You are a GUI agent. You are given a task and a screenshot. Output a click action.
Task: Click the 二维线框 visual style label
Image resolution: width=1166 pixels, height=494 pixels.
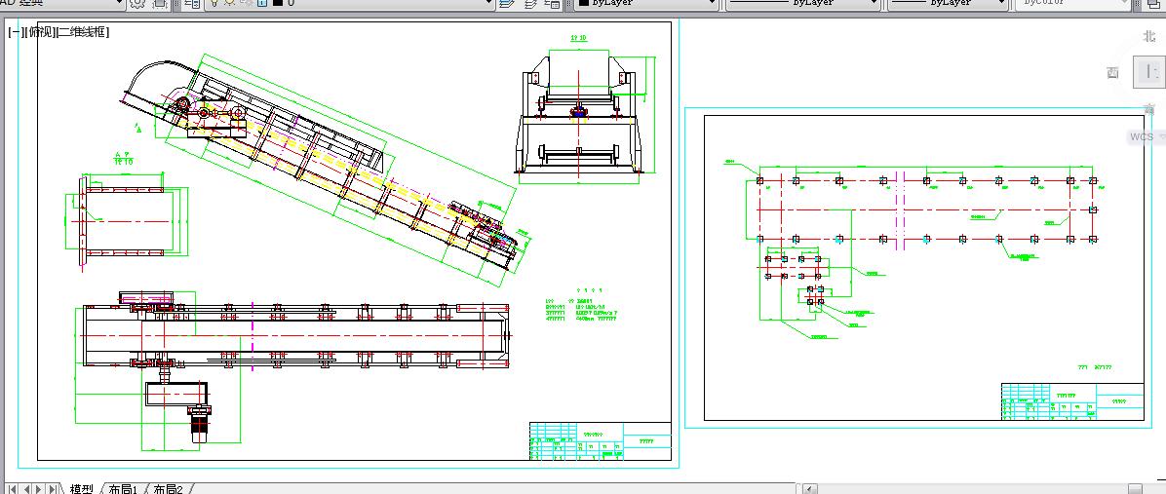pos(83,32)
